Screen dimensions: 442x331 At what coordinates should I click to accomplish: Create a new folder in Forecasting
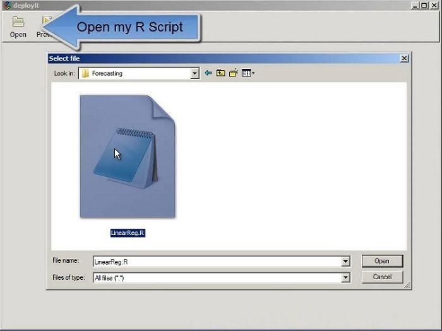point(233,73)
